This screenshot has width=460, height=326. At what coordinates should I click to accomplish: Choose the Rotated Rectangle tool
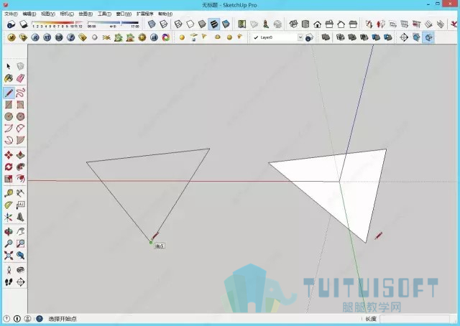(20, 105)
